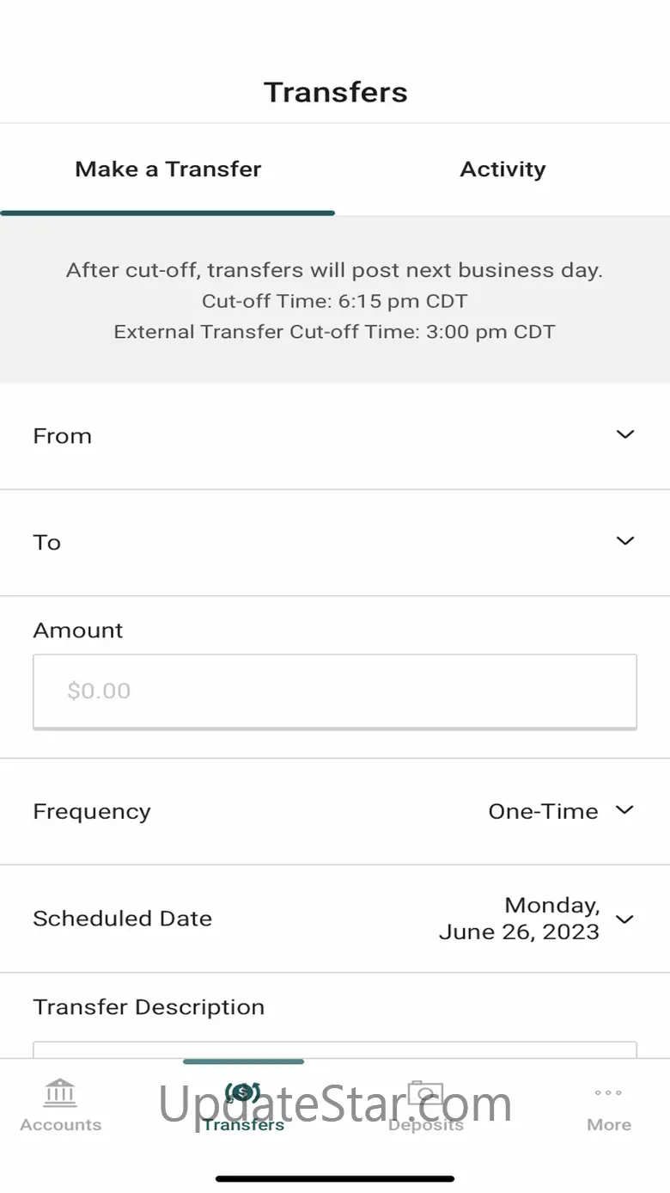The image size is (670, 1193).
Task: Expand the From account chevron
Action: [625, 434]
